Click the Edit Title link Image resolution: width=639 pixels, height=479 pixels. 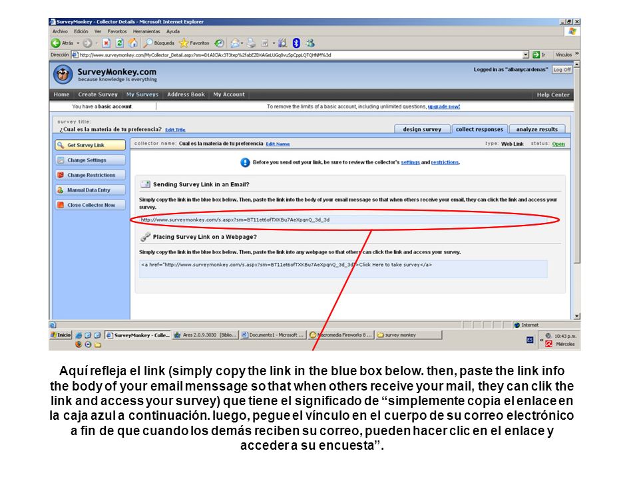[175, 130]
